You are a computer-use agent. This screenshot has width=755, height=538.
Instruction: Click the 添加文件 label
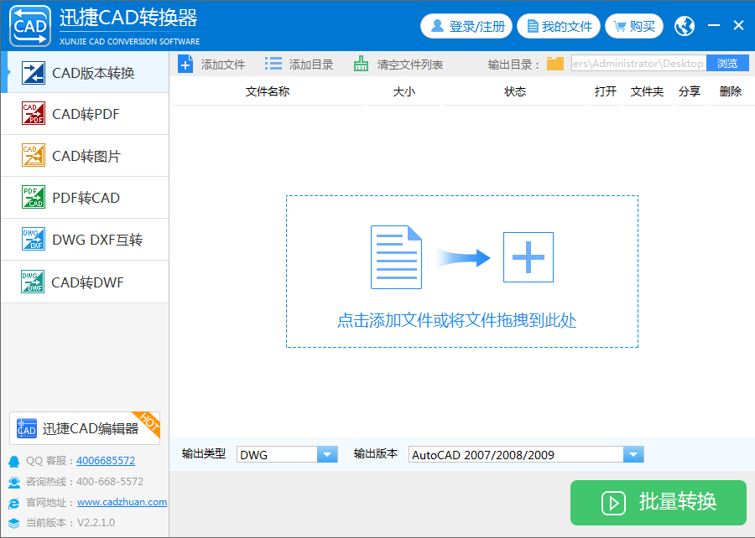click(223, 65)
